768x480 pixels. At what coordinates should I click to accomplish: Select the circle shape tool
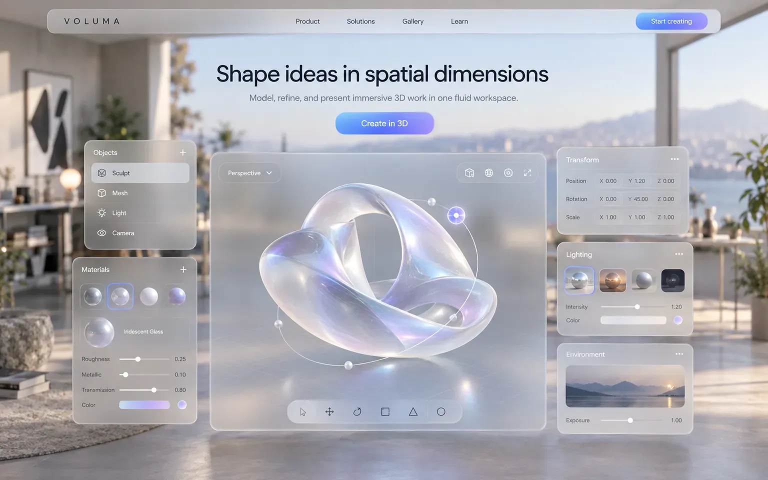[441, 412]
